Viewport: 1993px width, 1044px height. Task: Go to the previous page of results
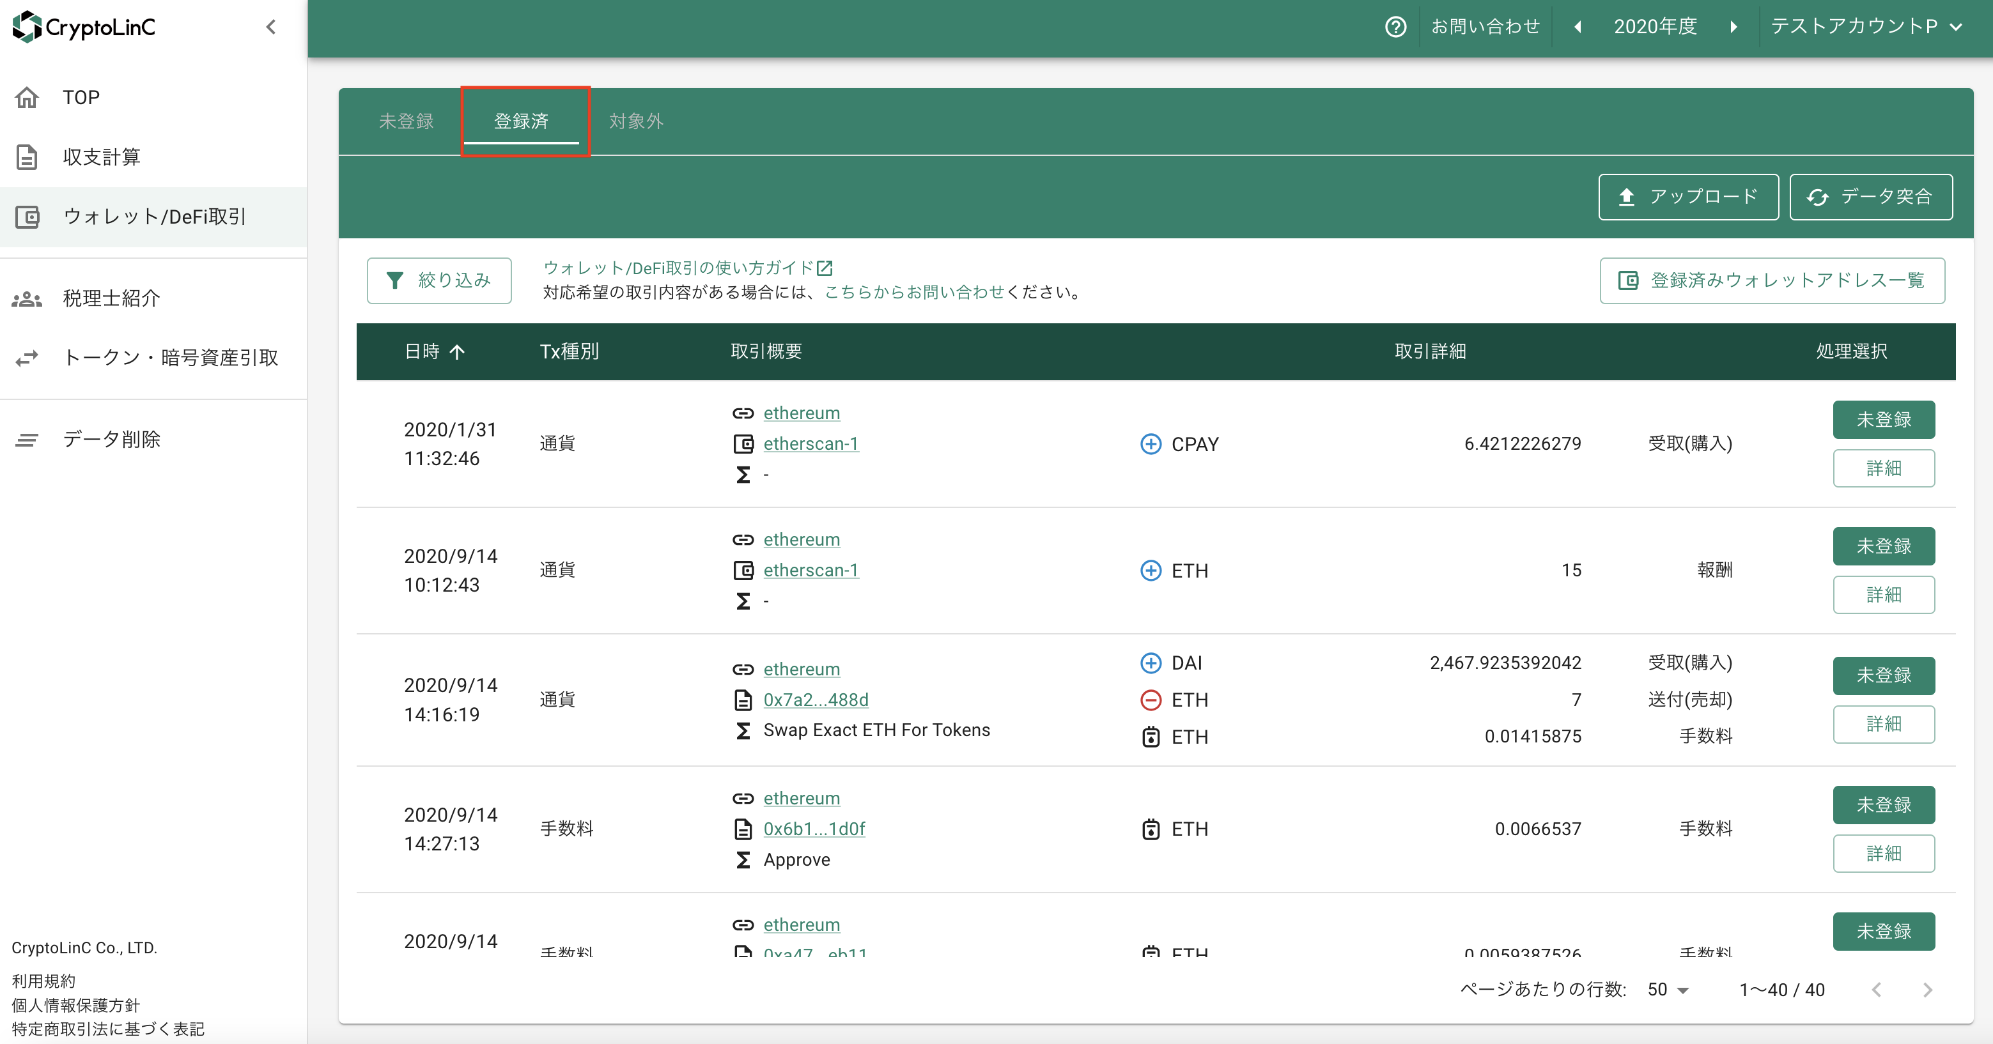click(1877, 990)
